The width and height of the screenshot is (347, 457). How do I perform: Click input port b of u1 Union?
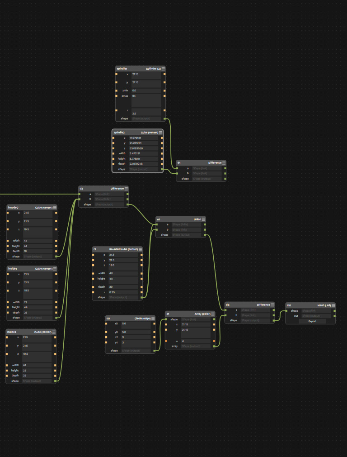157,230
